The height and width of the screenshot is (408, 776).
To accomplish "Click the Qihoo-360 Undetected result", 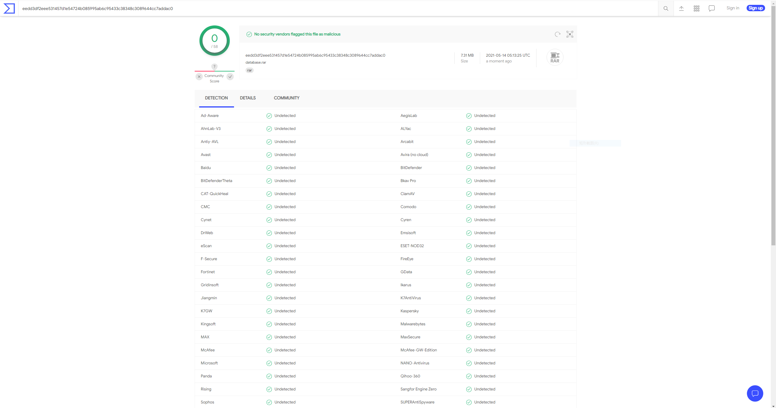I will click(x=485, y=376).
